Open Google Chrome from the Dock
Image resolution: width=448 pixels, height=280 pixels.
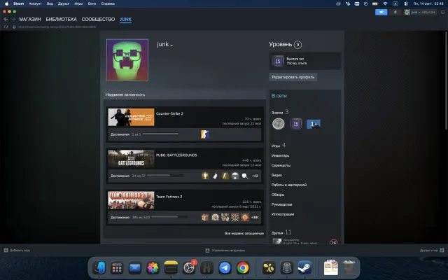pos(243,268)
